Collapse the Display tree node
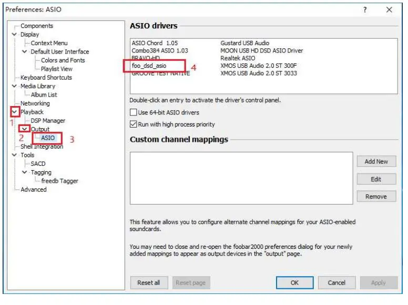408x305 pixels. tap(14, 34)
